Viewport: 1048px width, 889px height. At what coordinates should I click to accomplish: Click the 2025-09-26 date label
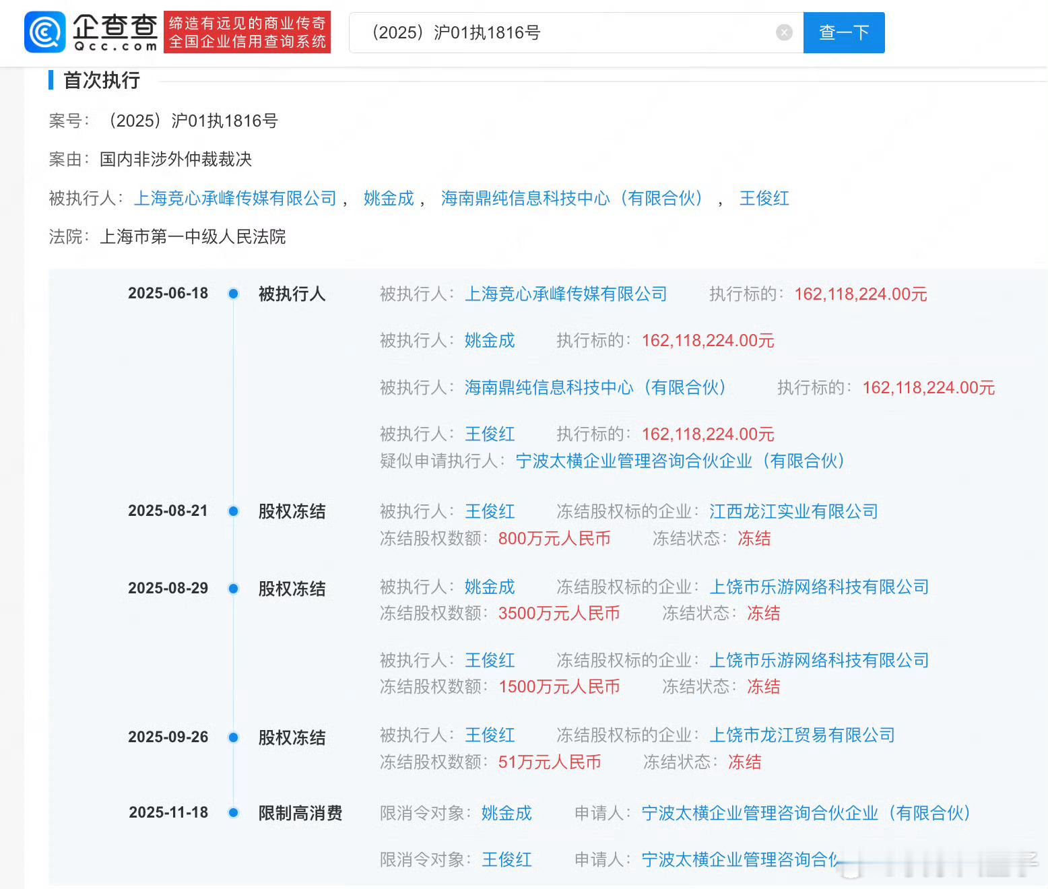click(168, 737)
